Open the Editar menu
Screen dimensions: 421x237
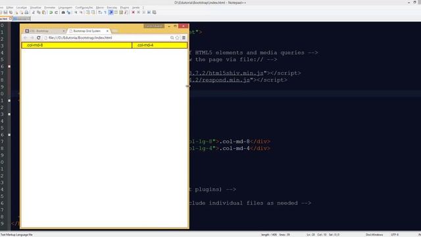10,7
